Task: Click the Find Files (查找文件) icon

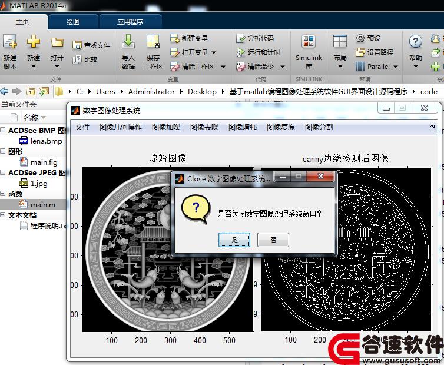Action: pos(77,45)
